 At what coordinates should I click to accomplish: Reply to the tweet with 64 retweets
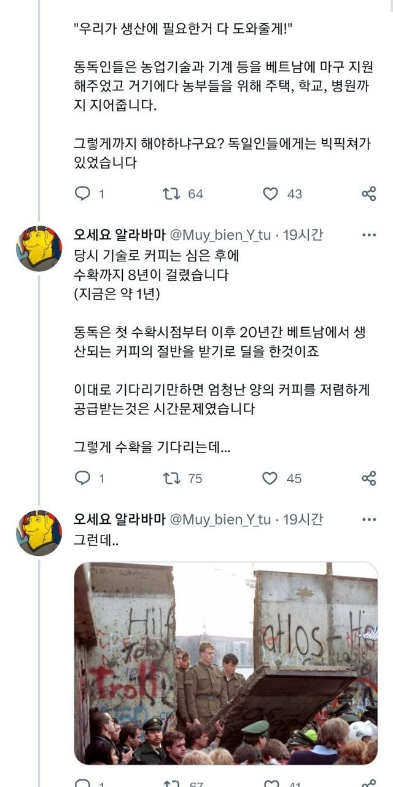click(82, 194)
